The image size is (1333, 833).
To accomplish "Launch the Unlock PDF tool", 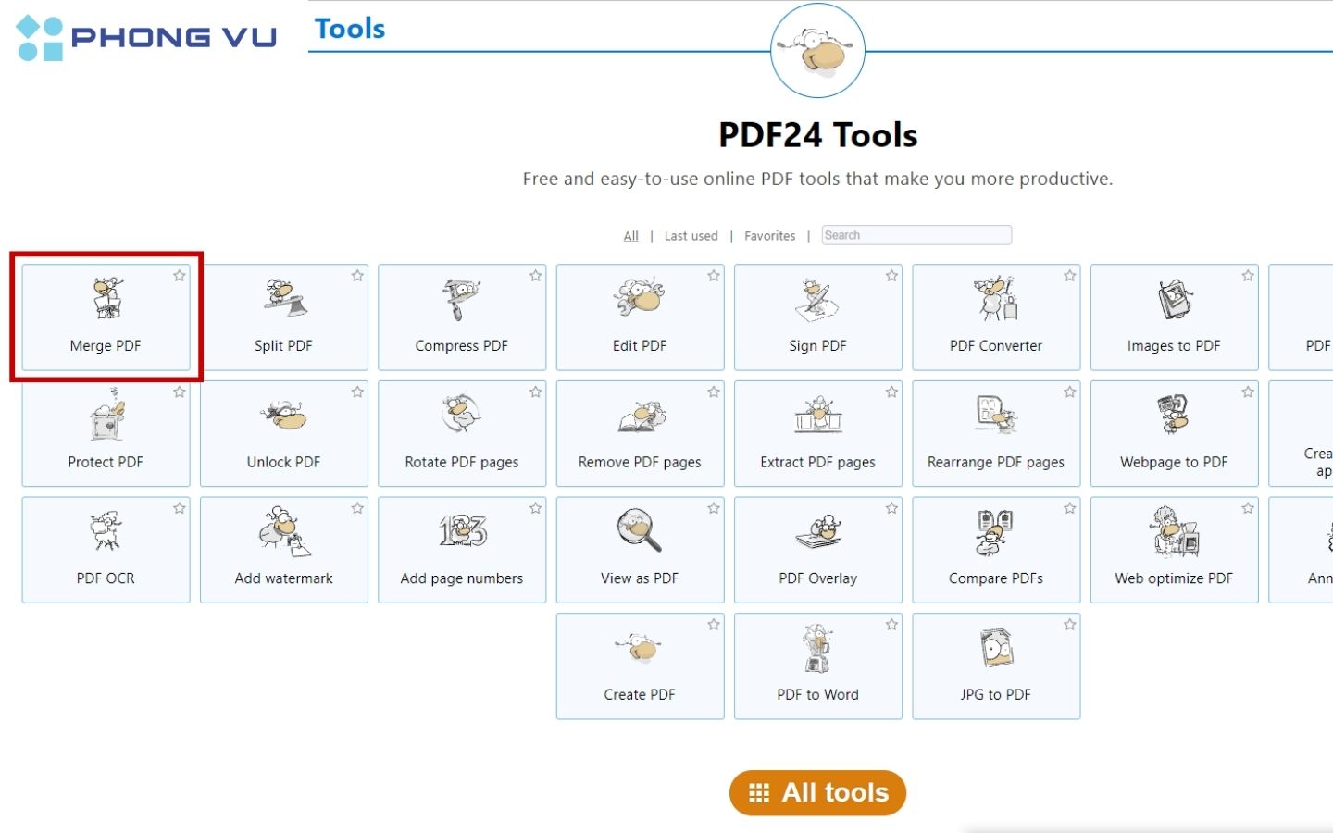I will [284, 434].
